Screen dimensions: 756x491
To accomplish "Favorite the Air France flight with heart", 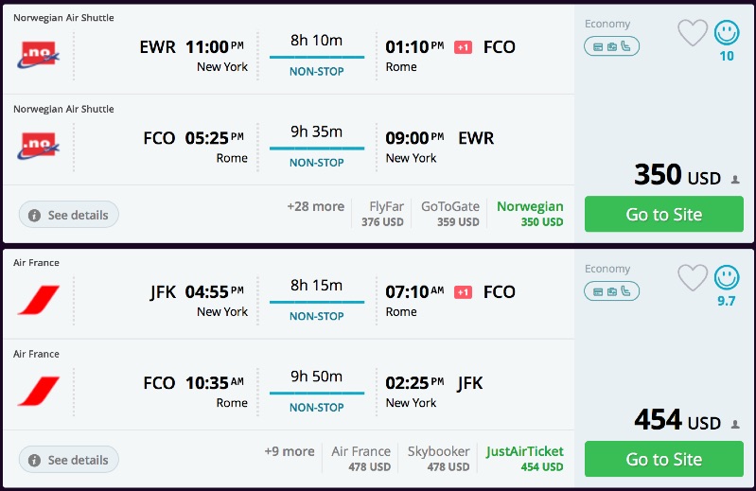I will (693, 277).
